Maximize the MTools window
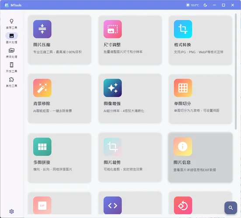 (x=224, y=5)
